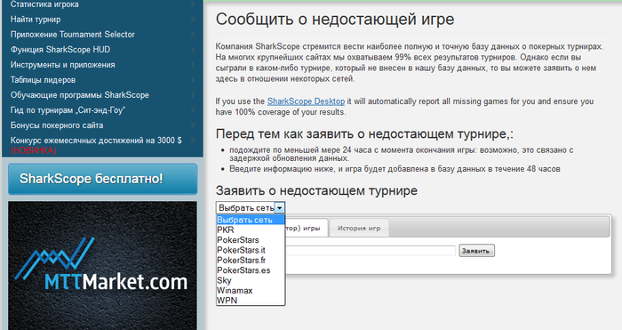Click the Сообщить о недостающей игре heading
The width and height of the screenshot is (622, 330).
point(335,19)
